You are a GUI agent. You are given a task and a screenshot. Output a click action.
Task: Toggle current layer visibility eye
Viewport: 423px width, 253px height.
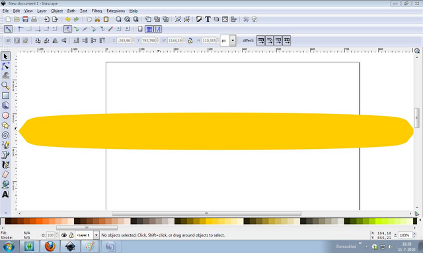(x=64, y=235)
